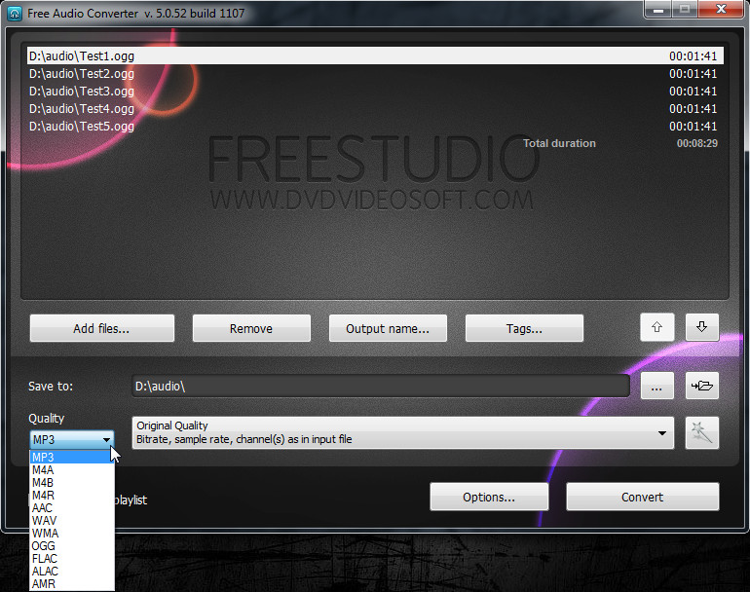Click the Add files... button
This screenshot has height=592, width=750.
point(101,328)
